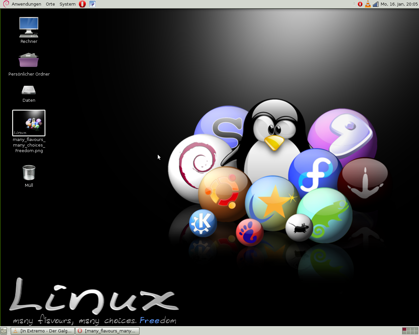Switch to the second workspace in switcher
Viewport: 419px width, 335px height.
tap(408, 329)
